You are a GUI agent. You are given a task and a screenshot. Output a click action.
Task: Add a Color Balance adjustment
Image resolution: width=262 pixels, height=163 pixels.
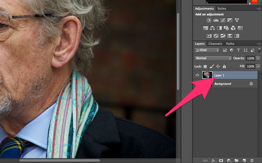212,28
